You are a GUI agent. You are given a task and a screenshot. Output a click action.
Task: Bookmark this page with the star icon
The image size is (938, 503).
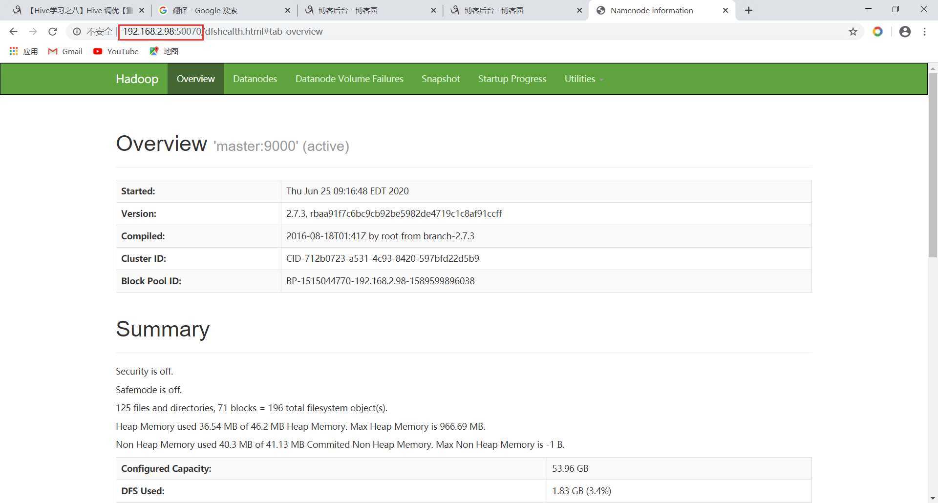853,32
